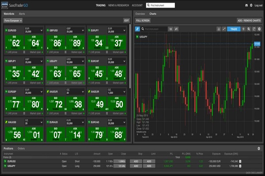This screenshot has width=265, height=176.
Task: Click EURUSD BID price 62
Action: coord(15,42)
